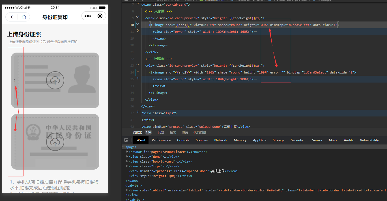Screen dimensions: 387x201
Task: Open the capsule ellipsis options menu
Action: (88, 16)
